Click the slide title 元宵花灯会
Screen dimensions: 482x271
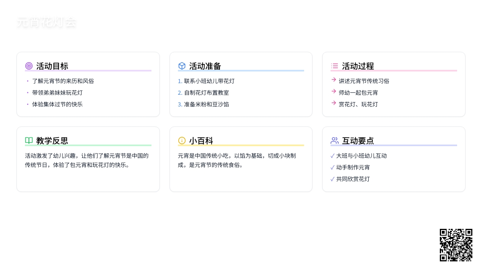[47, 22]
